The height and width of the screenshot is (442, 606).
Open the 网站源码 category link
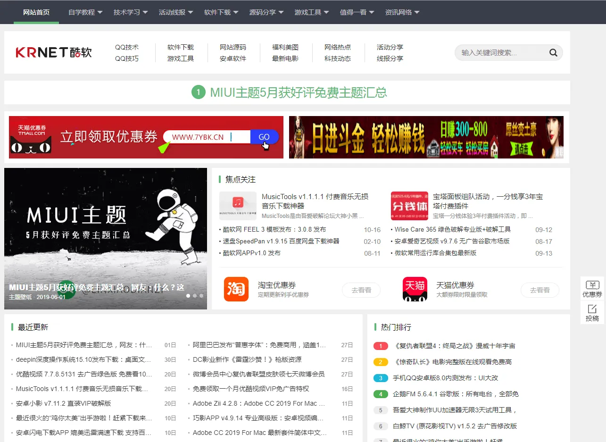(x=233, y=47)
